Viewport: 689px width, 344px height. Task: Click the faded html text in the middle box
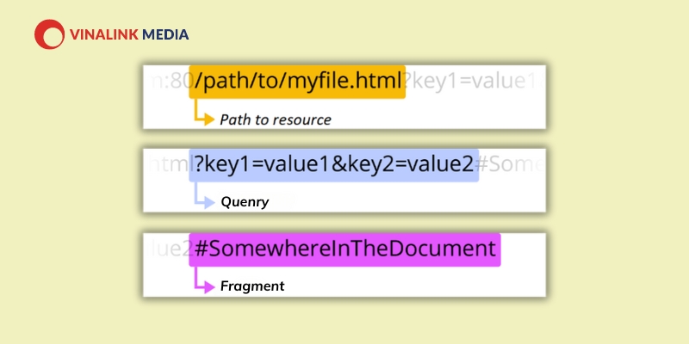click(169, 165)
